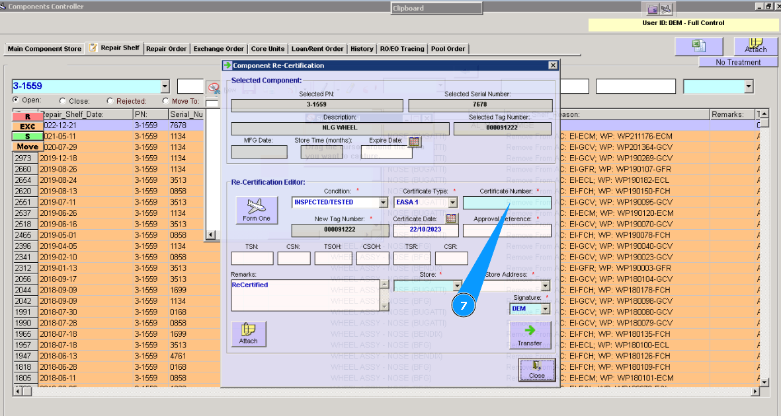Viewport: 781px width, 418px height.
Task: Click the CSR input field
Action: [451, 258]
